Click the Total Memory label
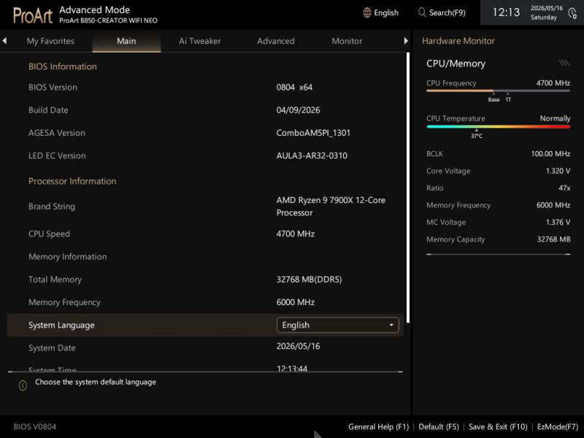 pos(55,280)
